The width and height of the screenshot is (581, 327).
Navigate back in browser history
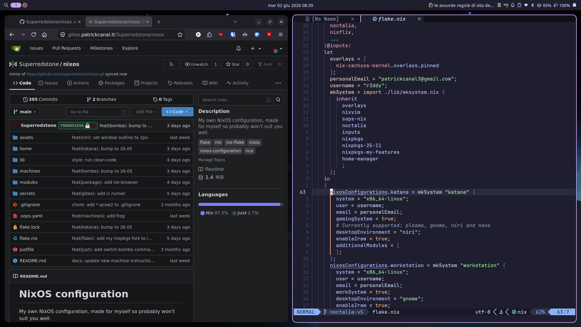(12, 35)
